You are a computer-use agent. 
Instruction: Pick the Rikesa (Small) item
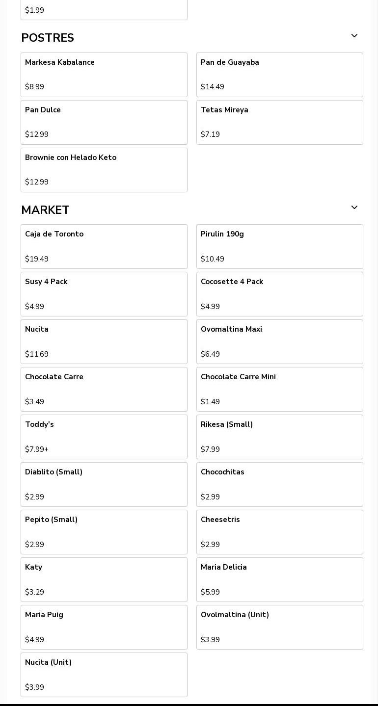point(279,437)
